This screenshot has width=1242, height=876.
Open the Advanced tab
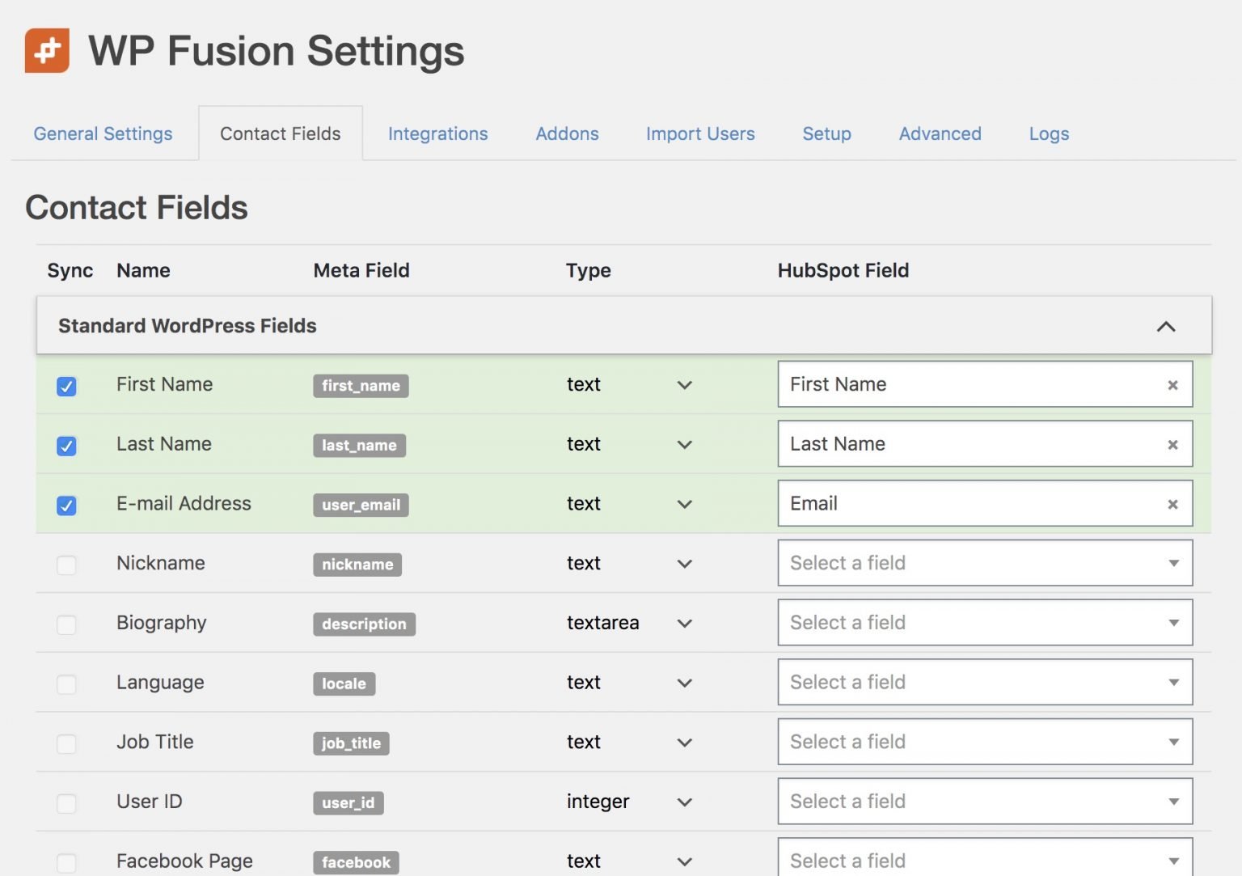[x=940, y=133]
